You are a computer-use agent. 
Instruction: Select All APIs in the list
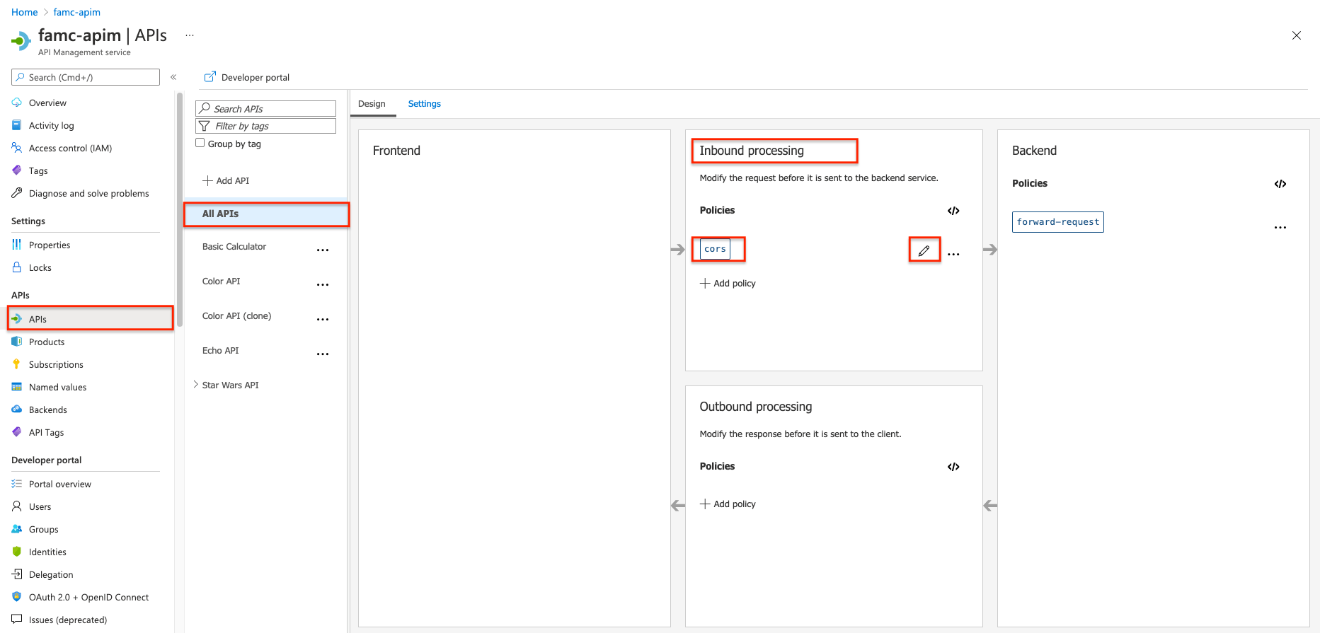tap(266, 214)
